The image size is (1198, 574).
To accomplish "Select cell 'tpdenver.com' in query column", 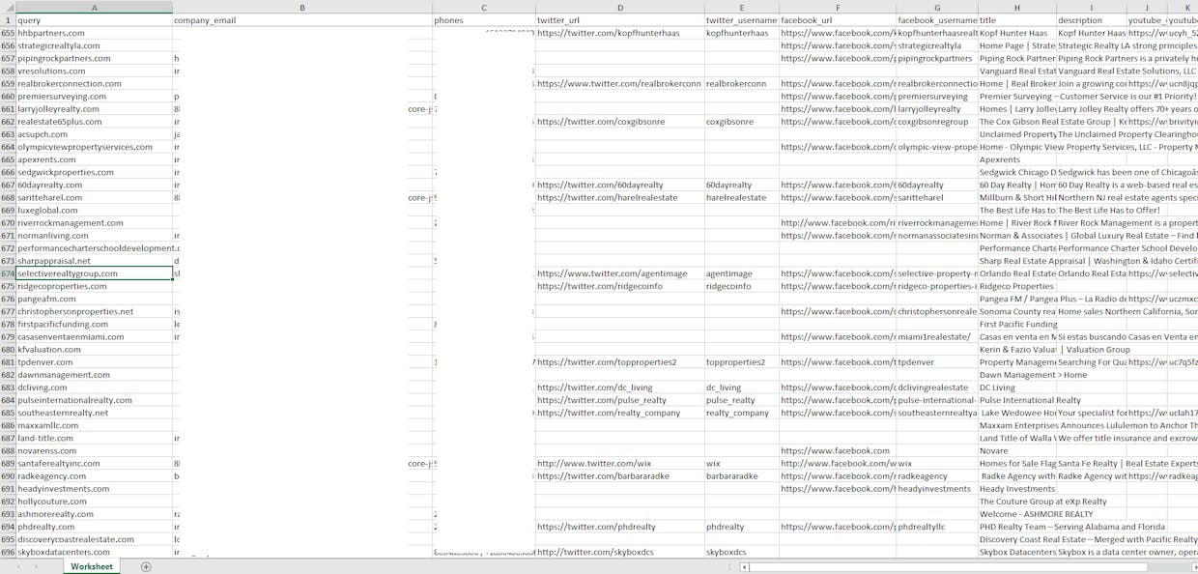I will click(x=94, y=362).
